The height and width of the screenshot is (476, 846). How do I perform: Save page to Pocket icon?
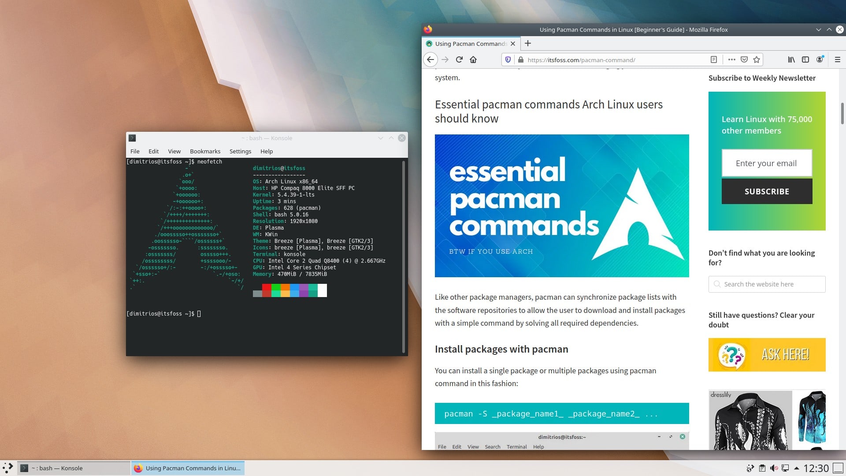coord(744,59)
